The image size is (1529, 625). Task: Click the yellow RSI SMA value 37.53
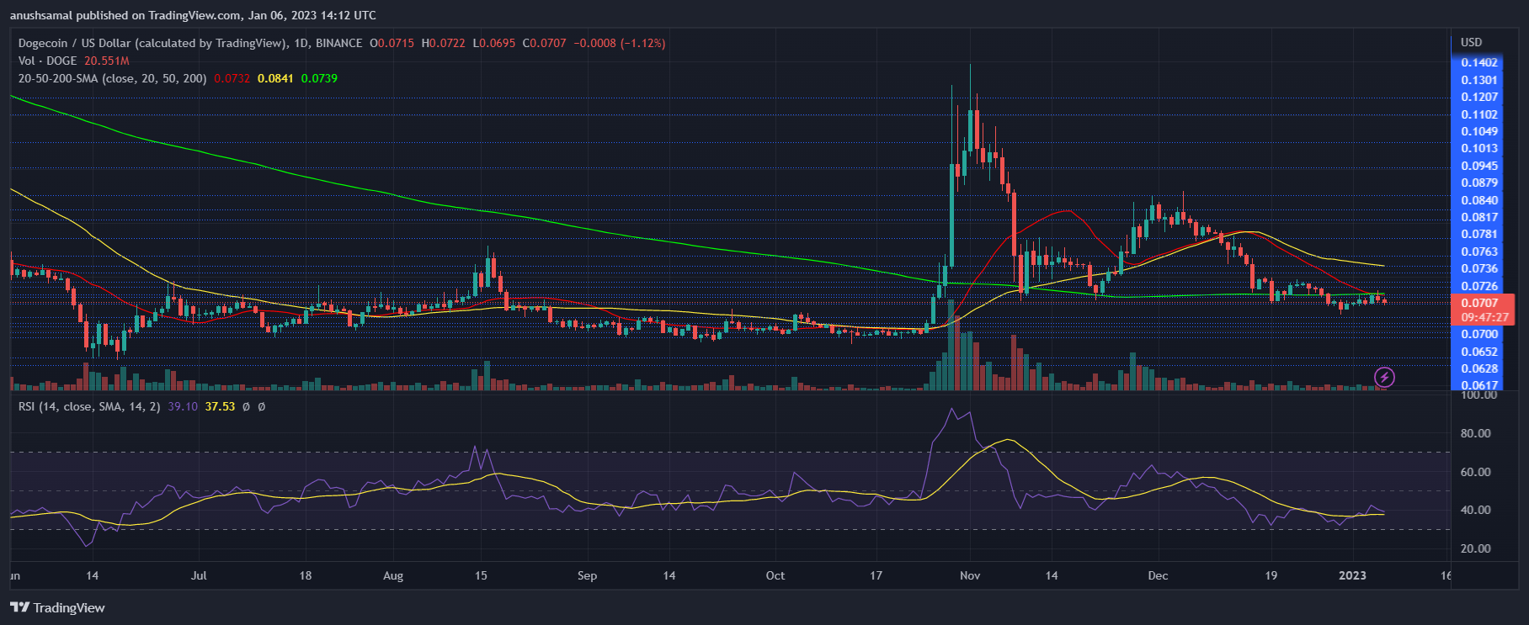point(220,406)
